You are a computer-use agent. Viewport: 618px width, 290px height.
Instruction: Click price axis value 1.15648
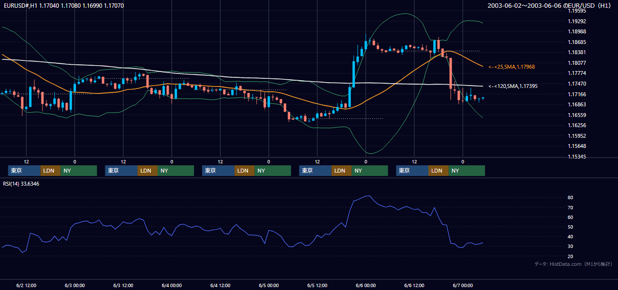[x=577, y=146]
